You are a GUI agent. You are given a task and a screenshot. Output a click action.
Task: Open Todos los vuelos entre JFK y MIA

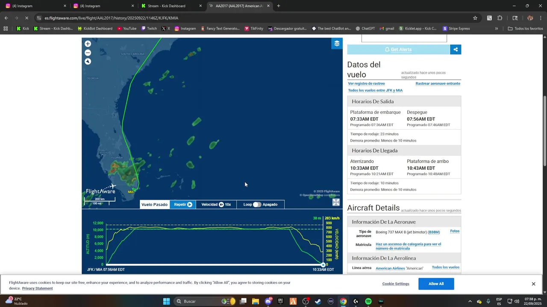click(x=375, y=90)
